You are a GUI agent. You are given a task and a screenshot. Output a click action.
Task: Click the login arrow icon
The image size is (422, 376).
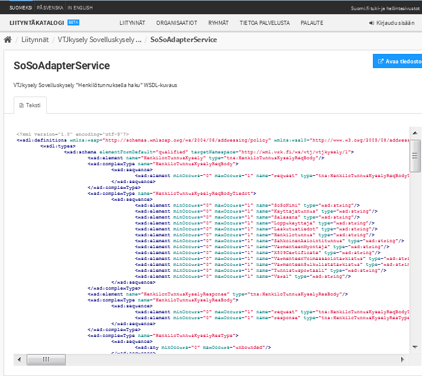372,23
